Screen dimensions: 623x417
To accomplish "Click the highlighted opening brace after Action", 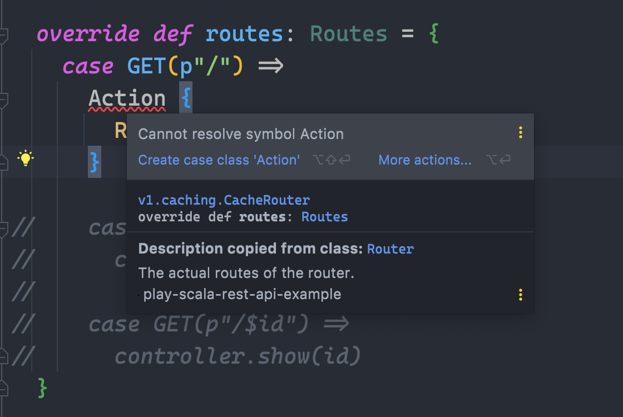I will 186,98.
